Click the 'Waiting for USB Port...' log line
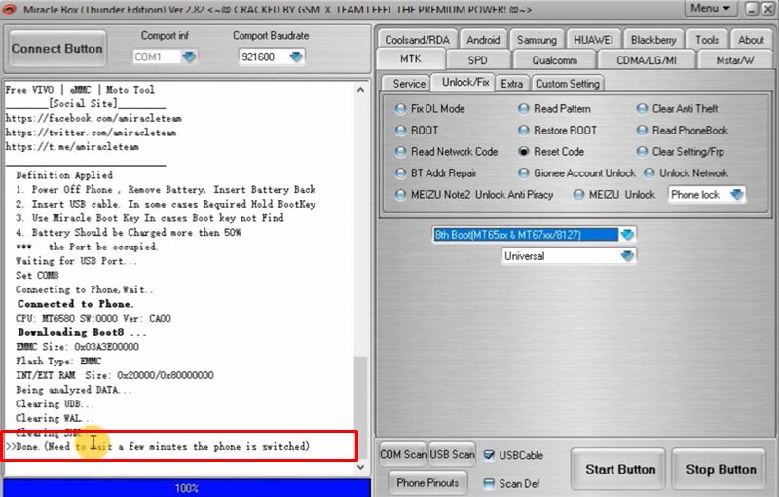 [77, 261]
